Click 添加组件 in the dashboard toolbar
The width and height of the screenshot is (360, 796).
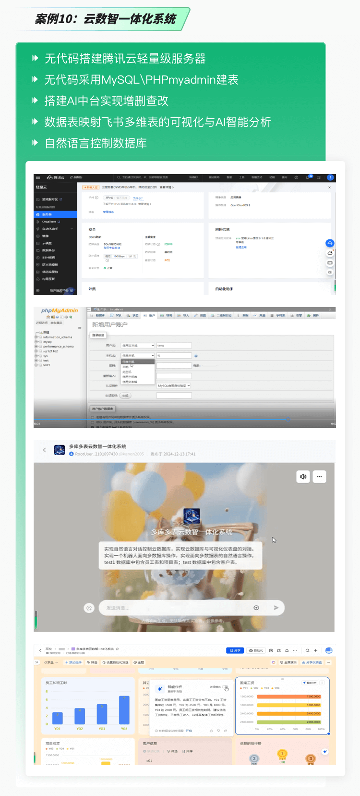point(73,662)
